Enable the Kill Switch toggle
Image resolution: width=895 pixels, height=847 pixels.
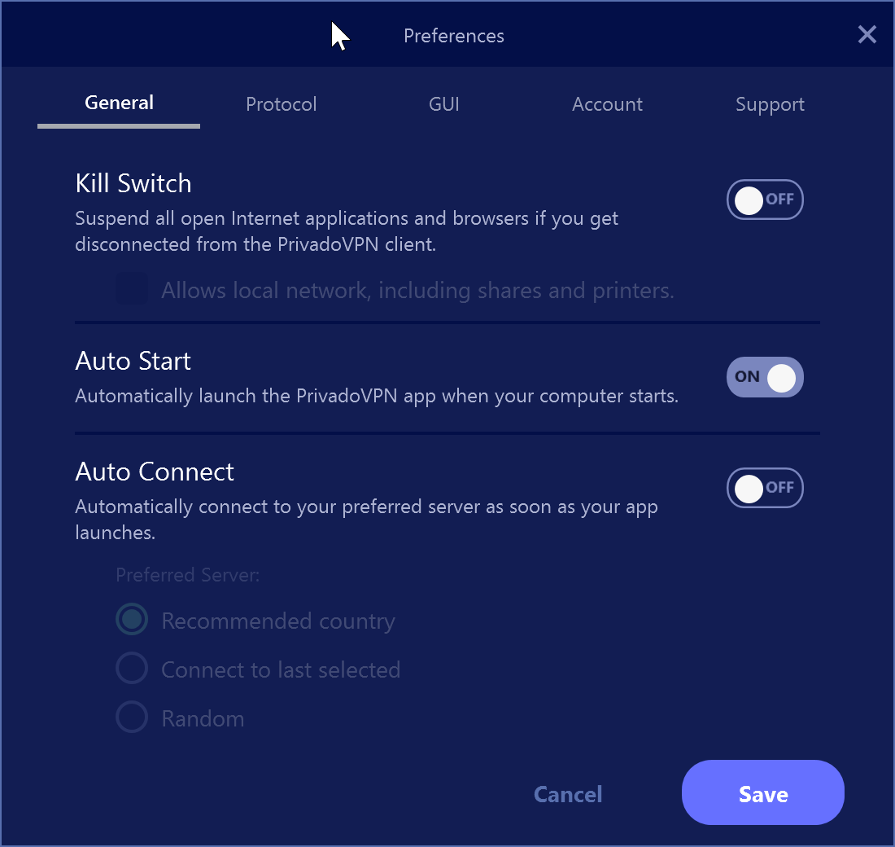pyautogui.click(x=764, y=200)
